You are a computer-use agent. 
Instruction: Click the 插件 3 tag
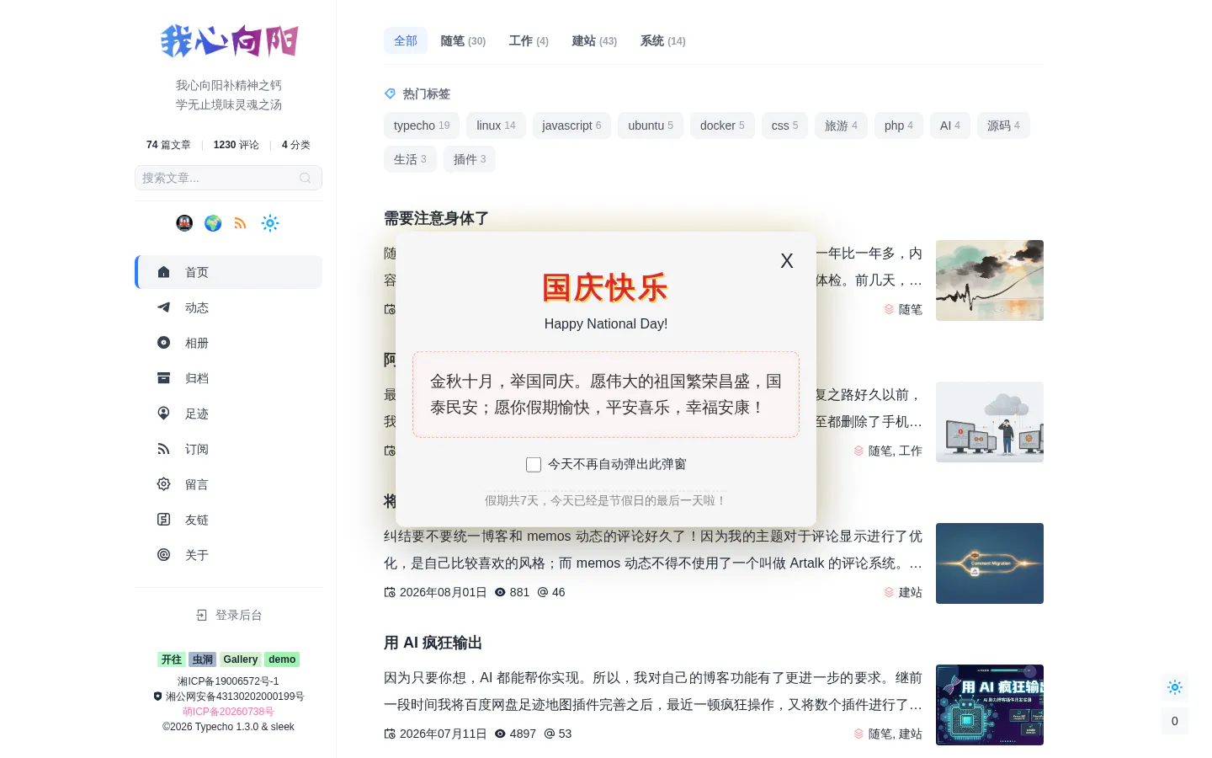coord(470,159)
